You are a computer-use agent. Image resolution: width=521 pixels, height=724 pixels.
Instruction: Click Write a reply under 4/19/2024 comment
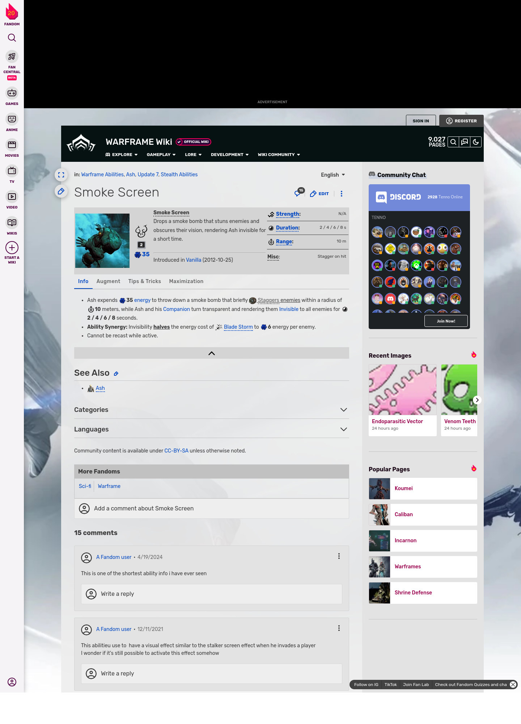[x=212, y=594]
